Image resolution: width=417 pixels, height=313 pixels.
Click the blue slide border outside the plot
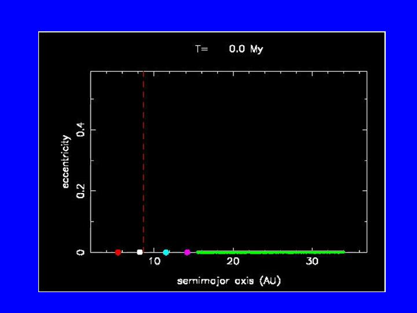tap(17, 156)
